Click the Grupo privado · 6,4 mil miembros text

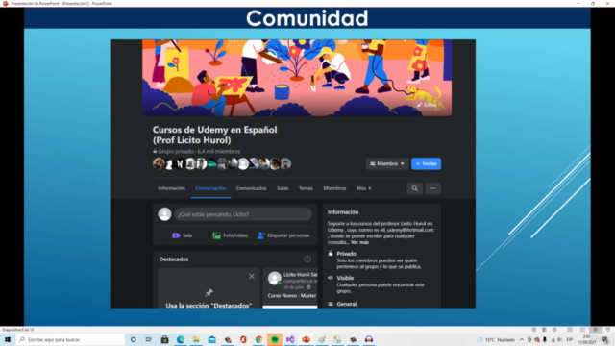(x=196, y=152)
